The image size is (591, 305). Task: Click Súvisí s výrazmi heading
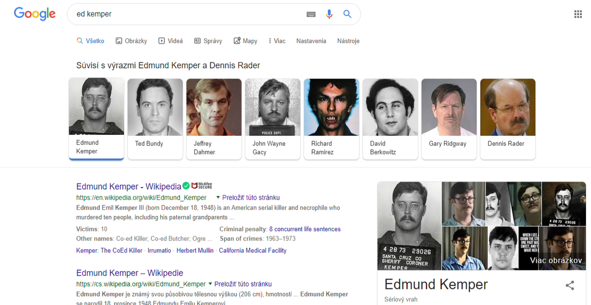point(168,65)
